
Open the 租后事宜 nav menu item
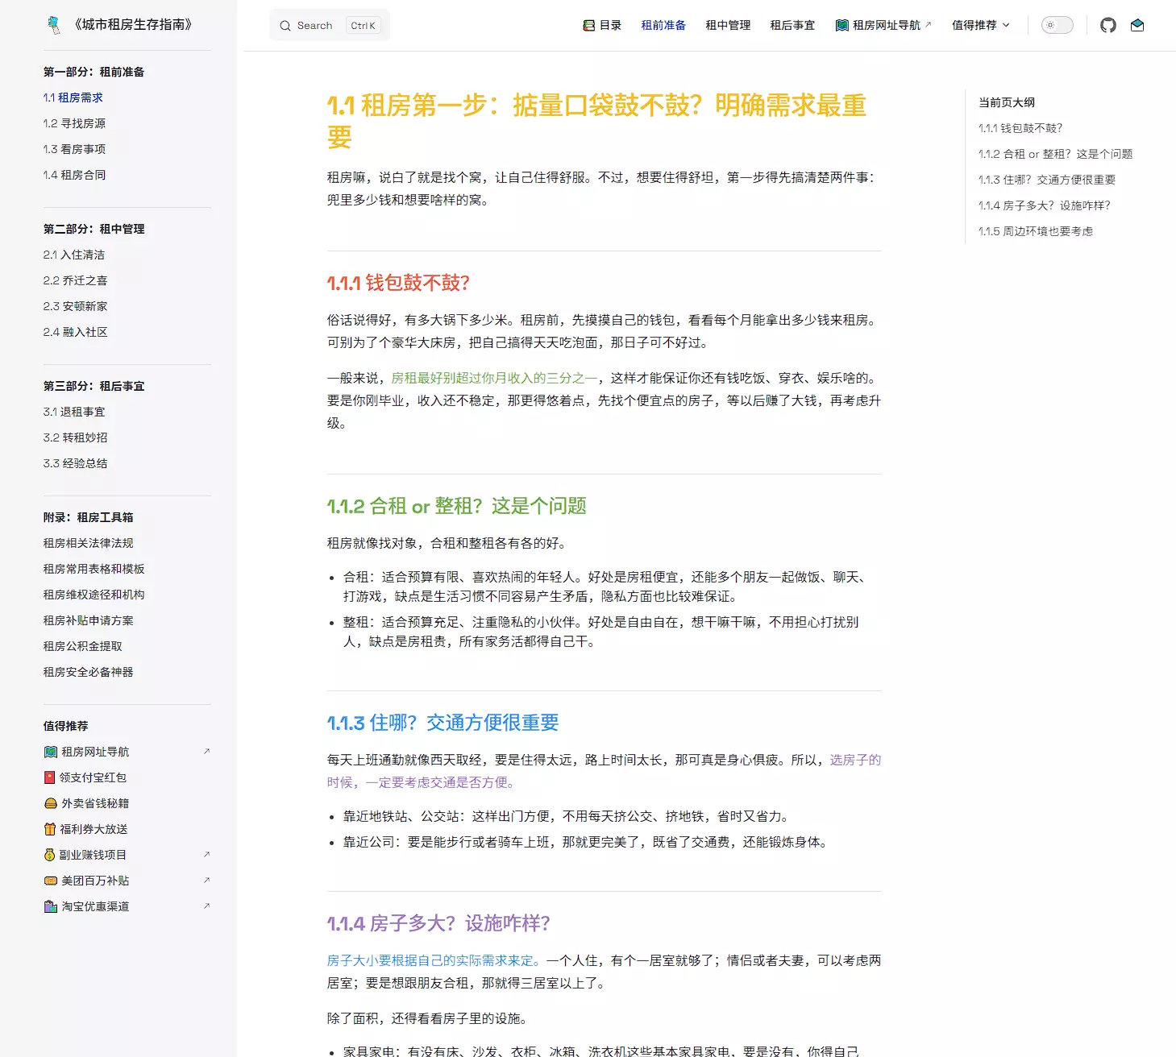tap(792, 25)
